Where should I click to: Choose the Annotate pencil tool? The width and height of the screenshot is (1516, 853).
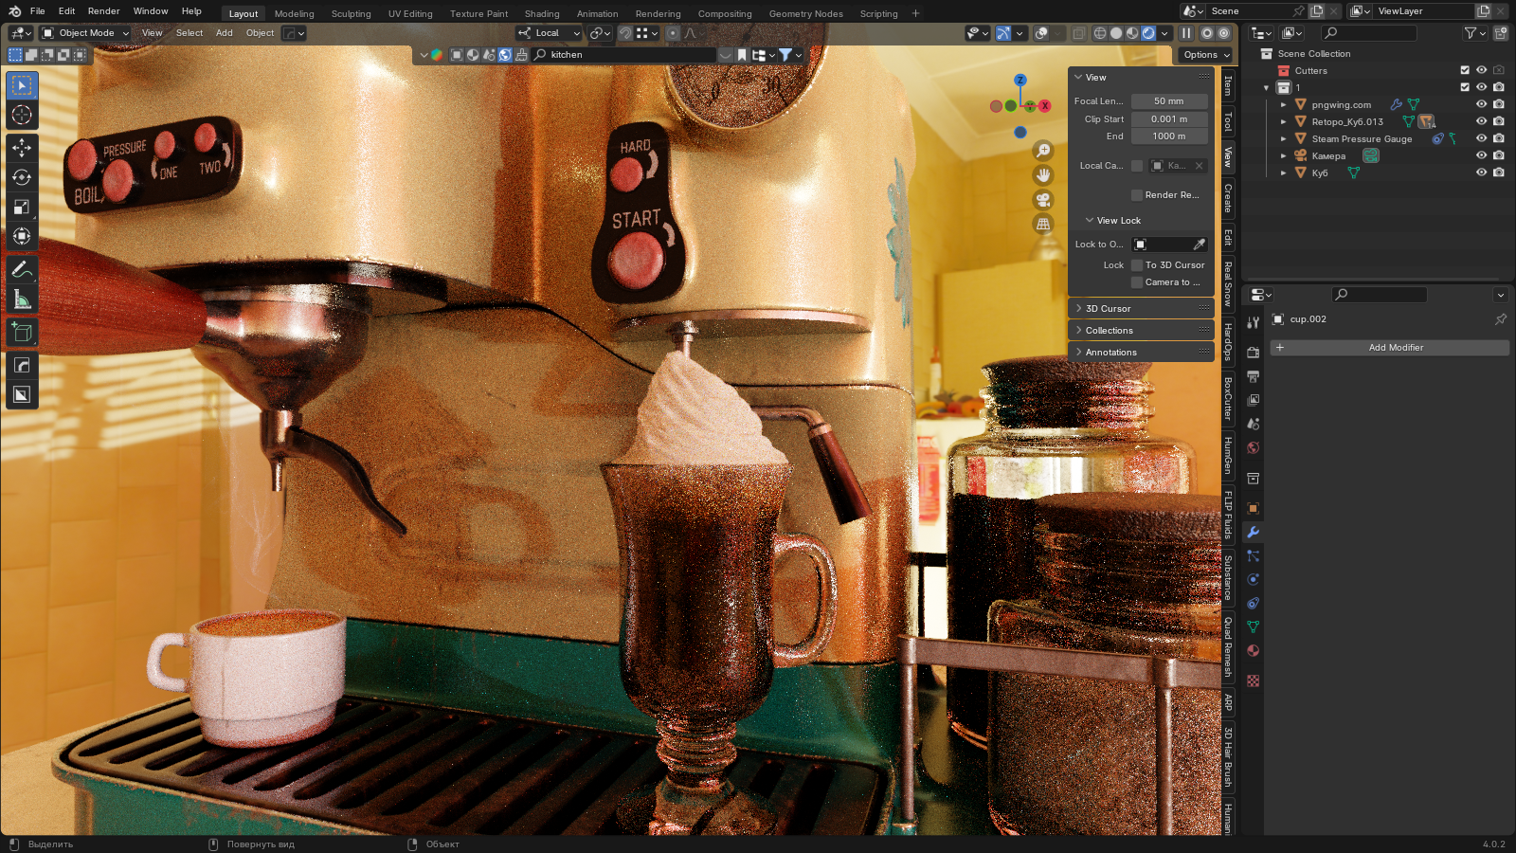(x=22, y=270)
